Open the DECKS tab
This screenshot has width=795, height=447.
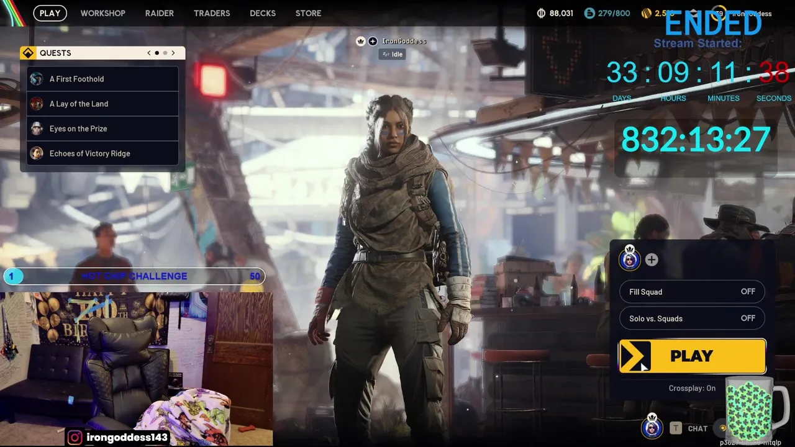tap(263, 13)
